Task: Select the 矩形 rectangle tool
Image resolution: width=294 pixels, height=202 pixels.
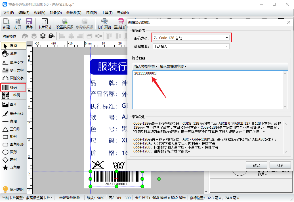Action: [x=14, y=137]
